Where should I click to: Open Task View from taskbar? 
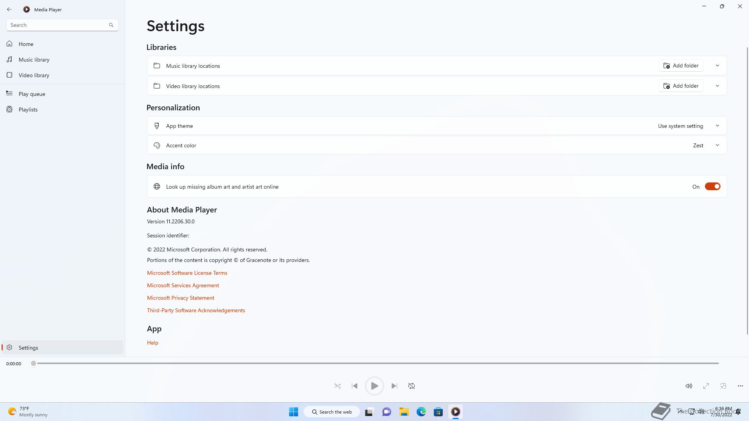[x=369, y=412]
